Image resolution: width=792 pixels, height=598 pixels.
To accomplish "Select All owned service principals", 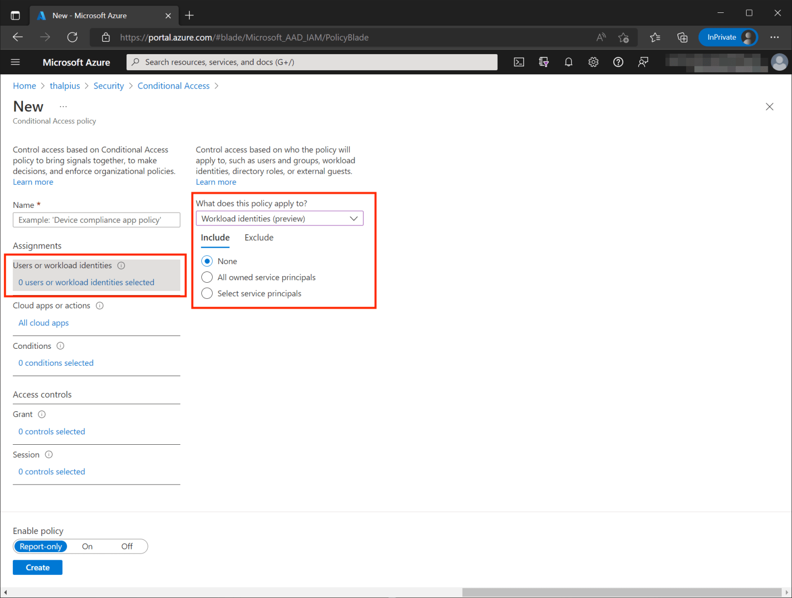I will [x=207, y=277].
